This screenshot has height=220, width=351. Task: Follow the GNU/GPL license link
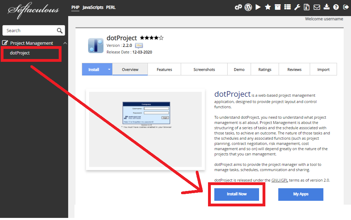(280, 180)
